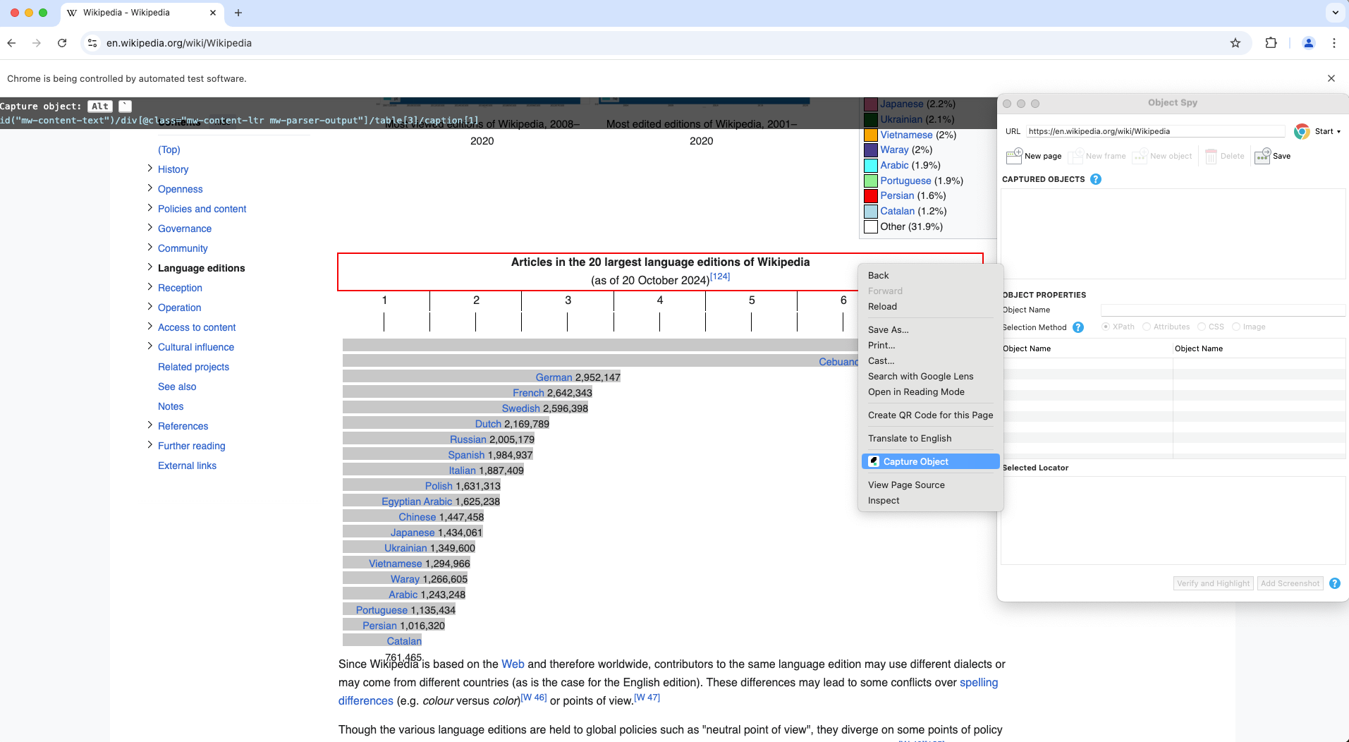Open the Chrome extensions puzzle icon
1349x742 pixels.
(x=1271, y=43)
